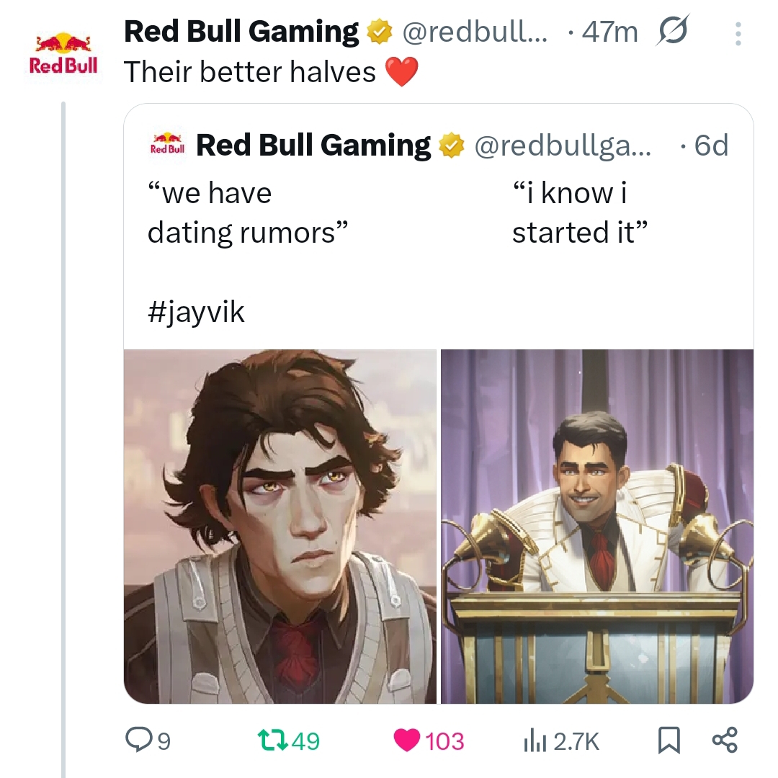Viewport: 778px width, 778px height.
Task: Open the quoted tweet's Red Bull avatar
Action: click(167, 144)
